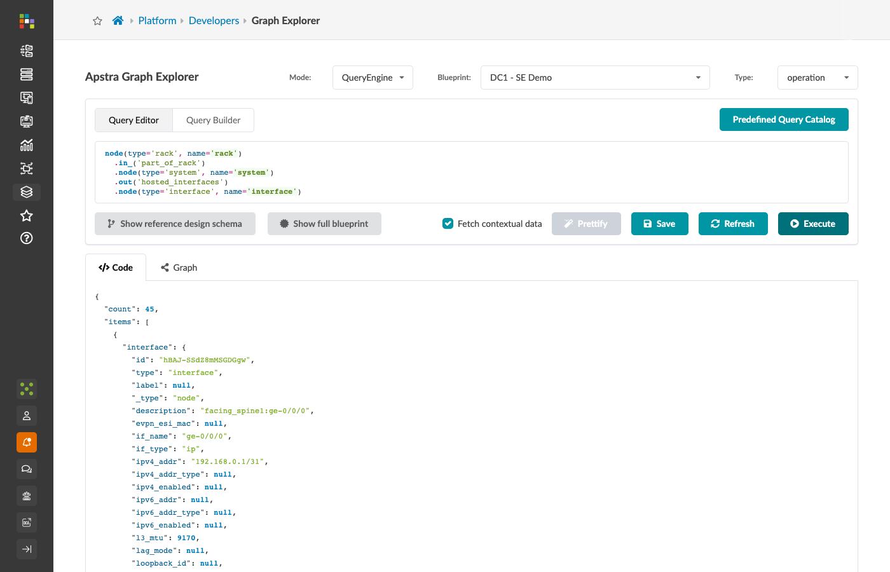Open the Type operation dropdown
Viewport: 890px width, 572px height.
[x=818, y=78]
